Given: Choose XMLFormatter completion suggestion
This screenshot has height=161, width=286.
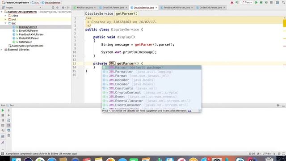Looking at the screenshot, I should coord(151,72).
